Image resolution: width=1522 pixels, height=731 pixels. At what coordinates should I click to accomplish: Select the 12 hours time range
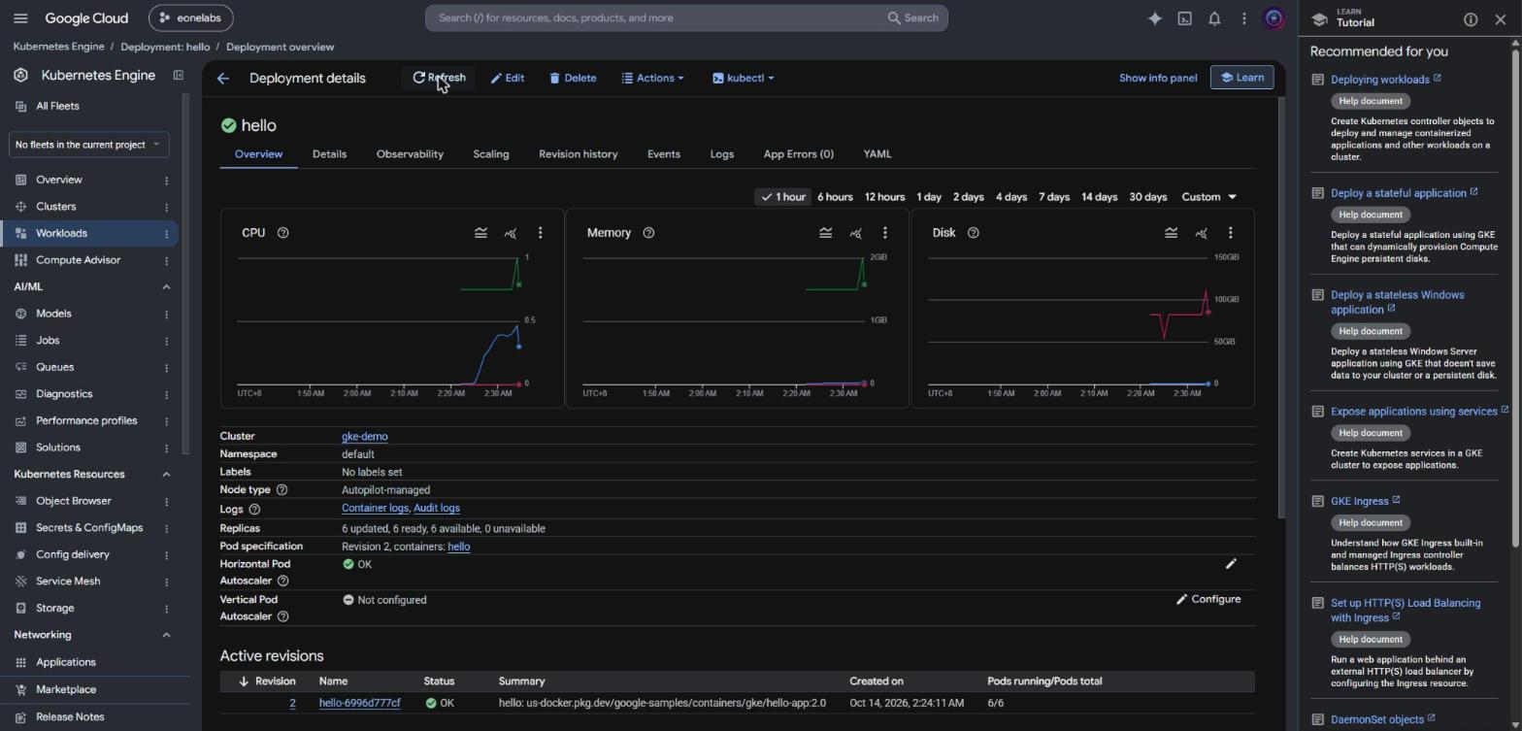coord(884,197)
